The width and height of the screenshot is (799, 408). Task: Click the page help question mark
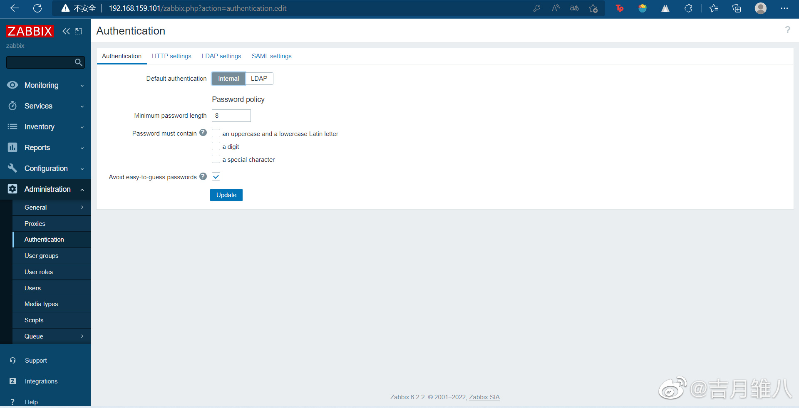(787, 30)
